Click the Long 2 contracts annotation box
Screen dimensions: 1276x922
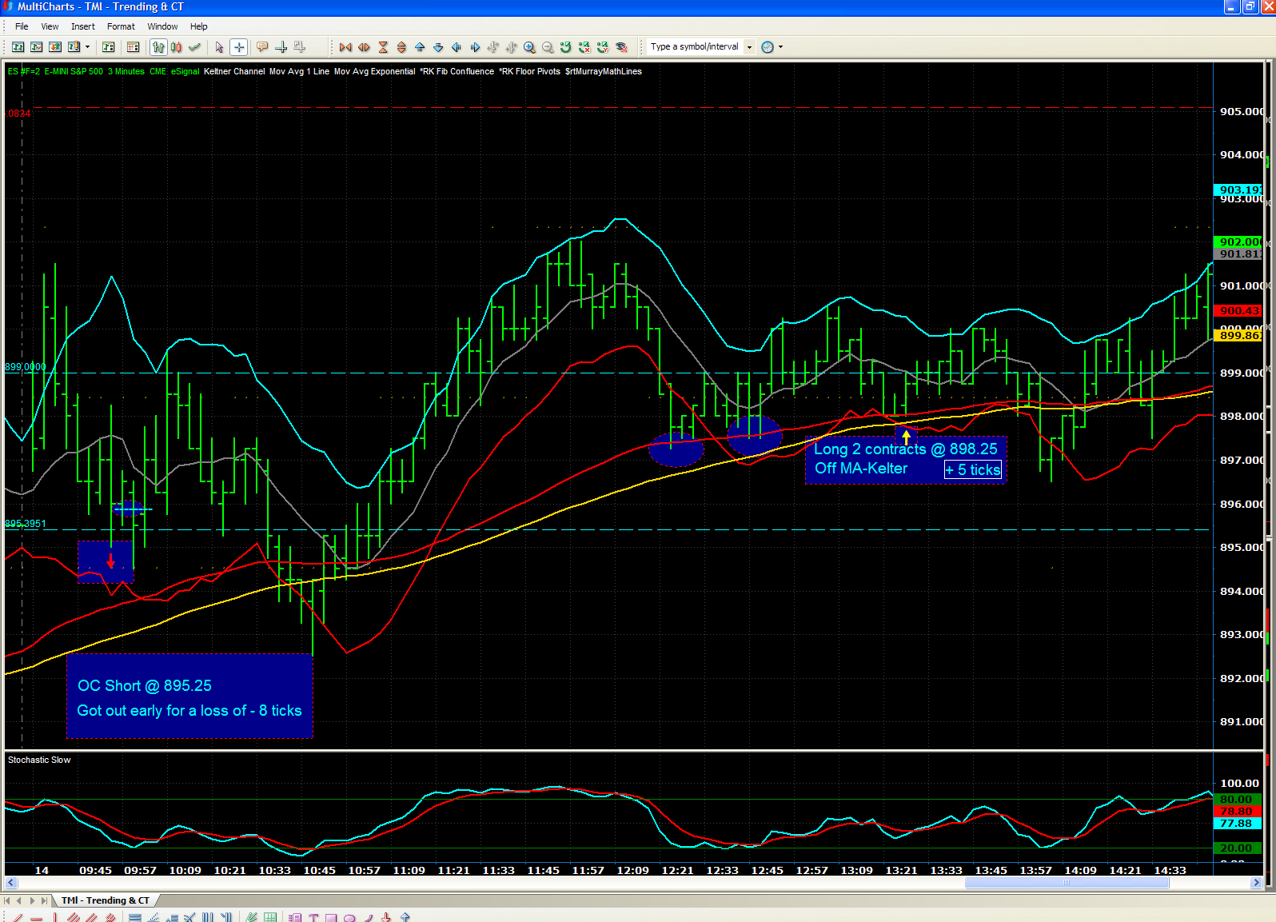tap(905, 459)
